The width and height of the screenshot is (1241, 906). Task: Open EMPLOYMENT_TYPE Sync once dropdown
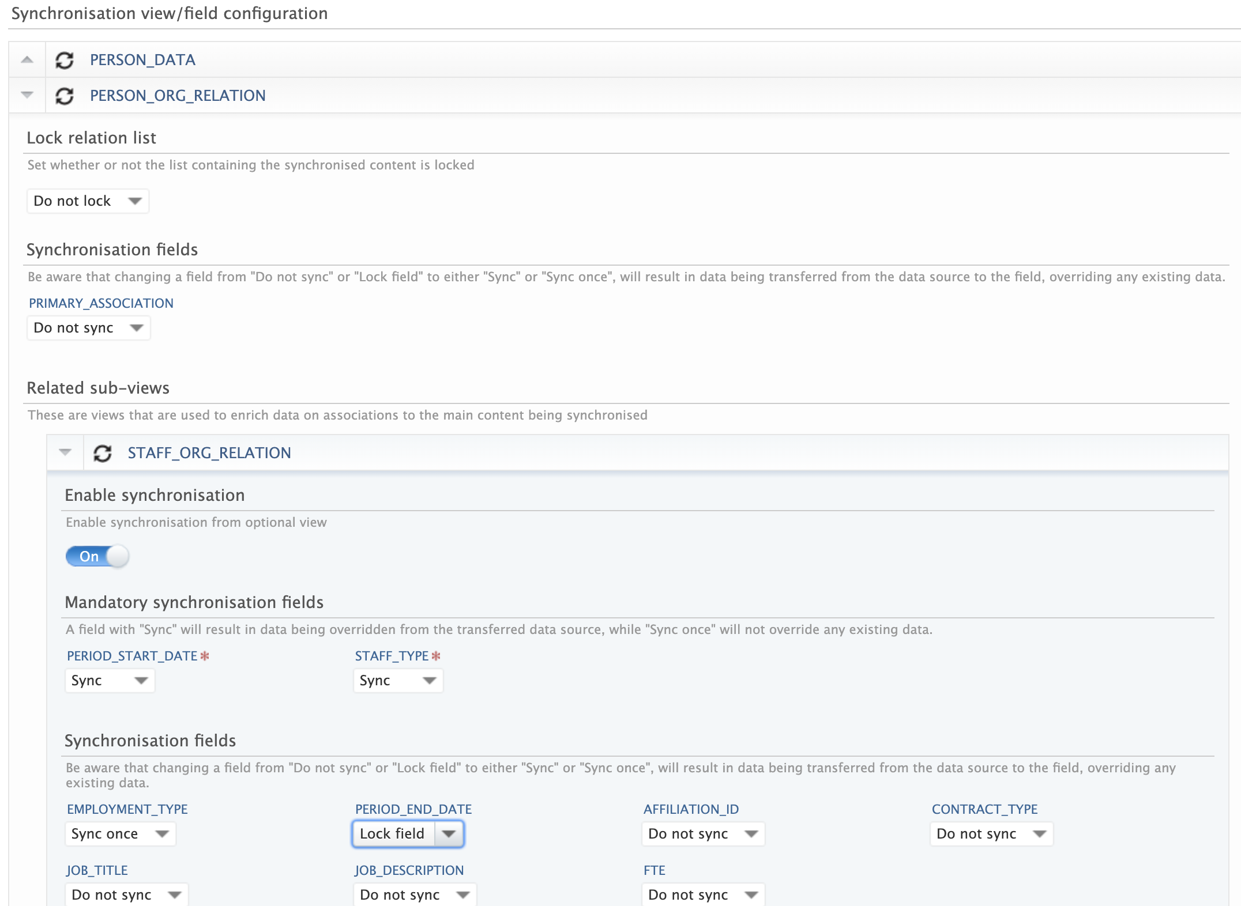[x=120, y=834]
